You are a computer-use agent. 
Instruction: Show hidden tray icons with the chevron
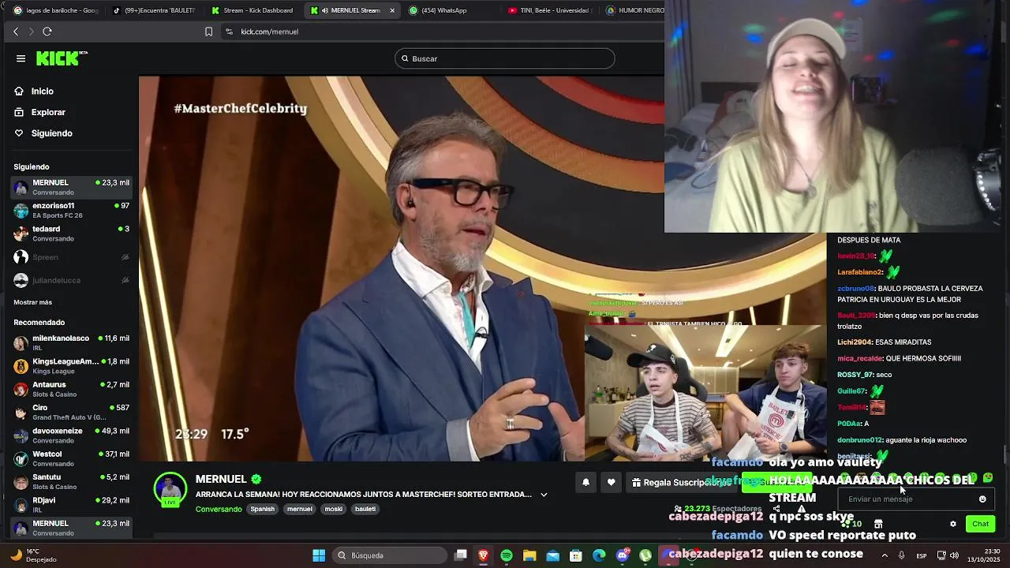[885, 555]
